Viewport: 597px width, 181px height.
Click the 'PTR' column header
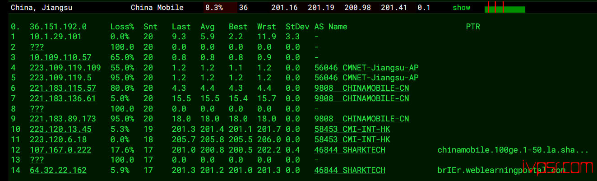point(473,27)
